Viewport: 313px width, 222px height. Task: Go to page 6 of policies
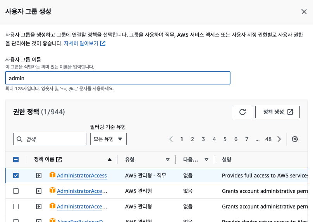(236, 139)
